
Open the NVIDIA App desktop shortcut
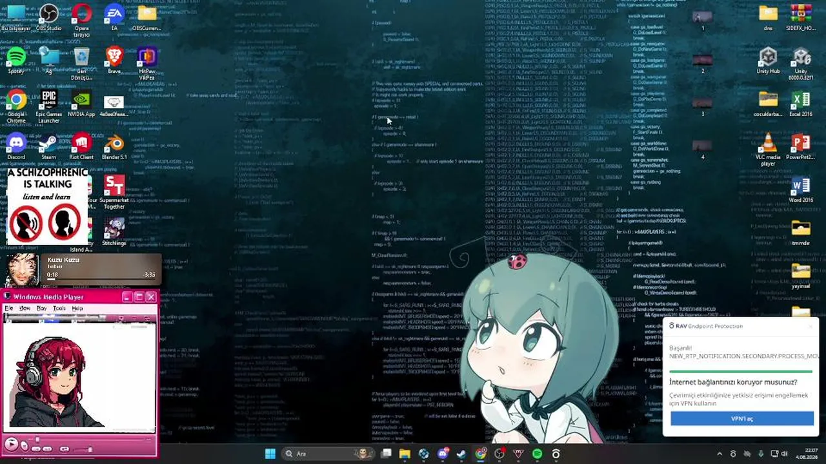pos(81,103)
